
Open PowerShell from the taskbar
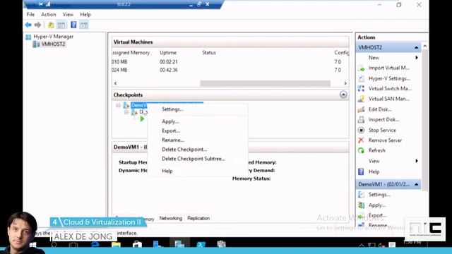(x=201, y=245)
